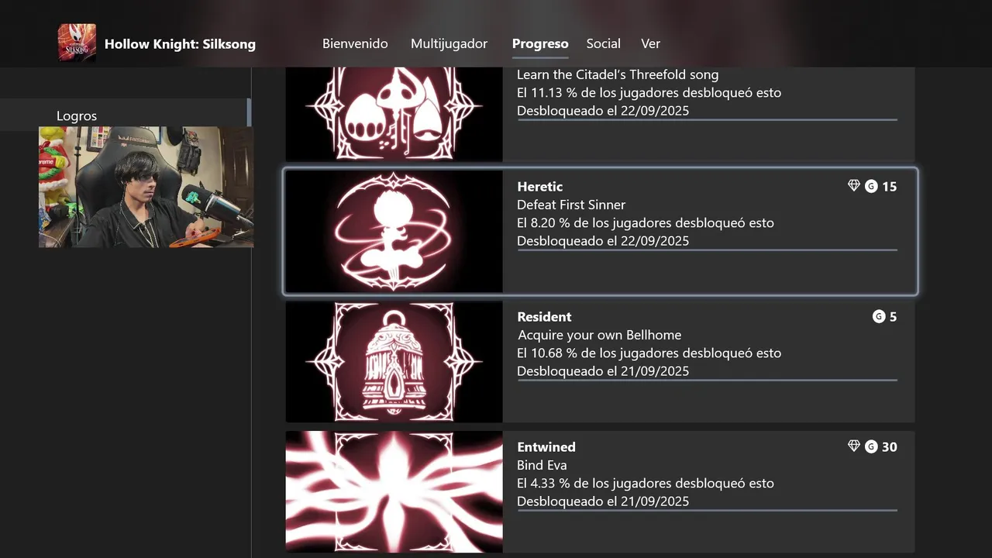Click the sidebar scrollbar beside Logros
The image size is (992, 558).
click(249, 112)
